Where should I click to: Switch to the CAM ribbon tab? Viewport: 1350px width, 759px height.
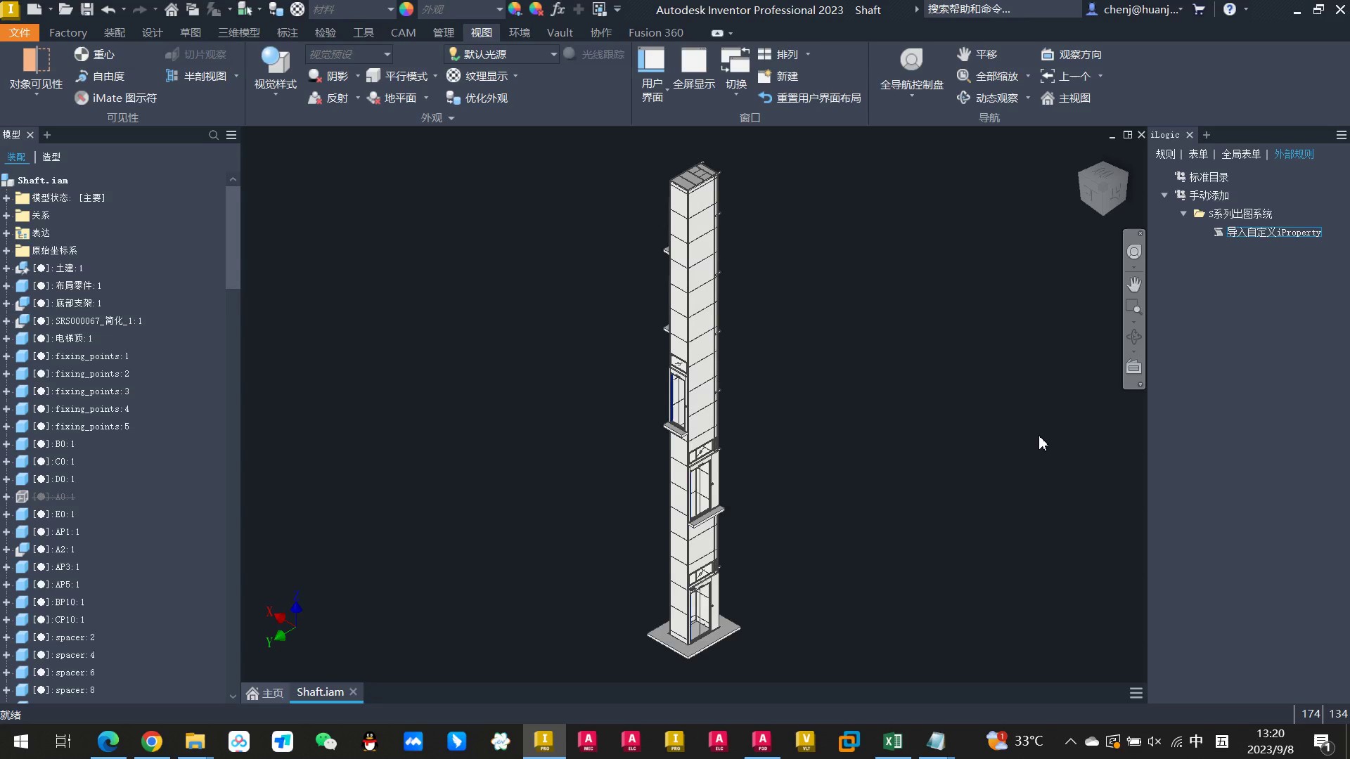tap(403, 32)
